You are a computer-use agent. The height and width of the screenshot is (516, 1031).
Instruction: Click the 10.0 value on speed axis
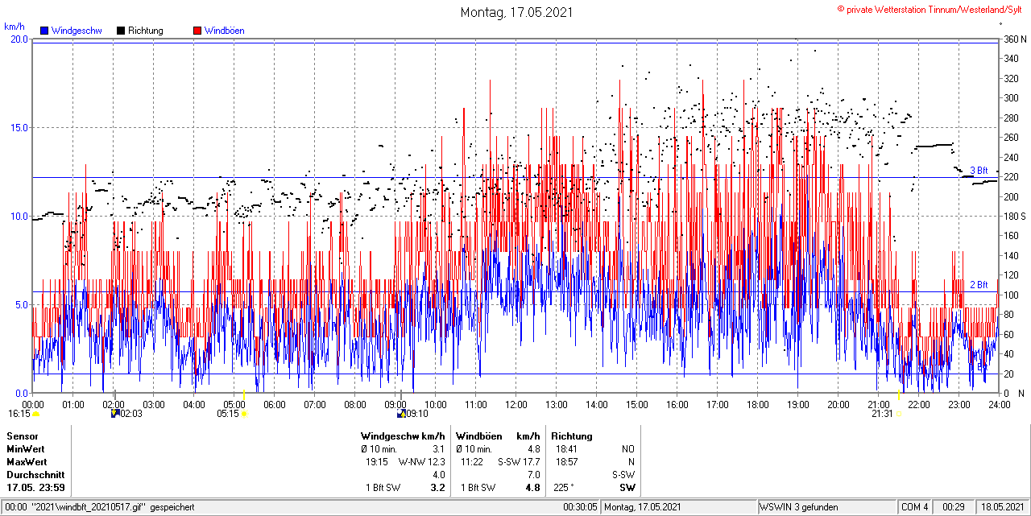[18, 216]
